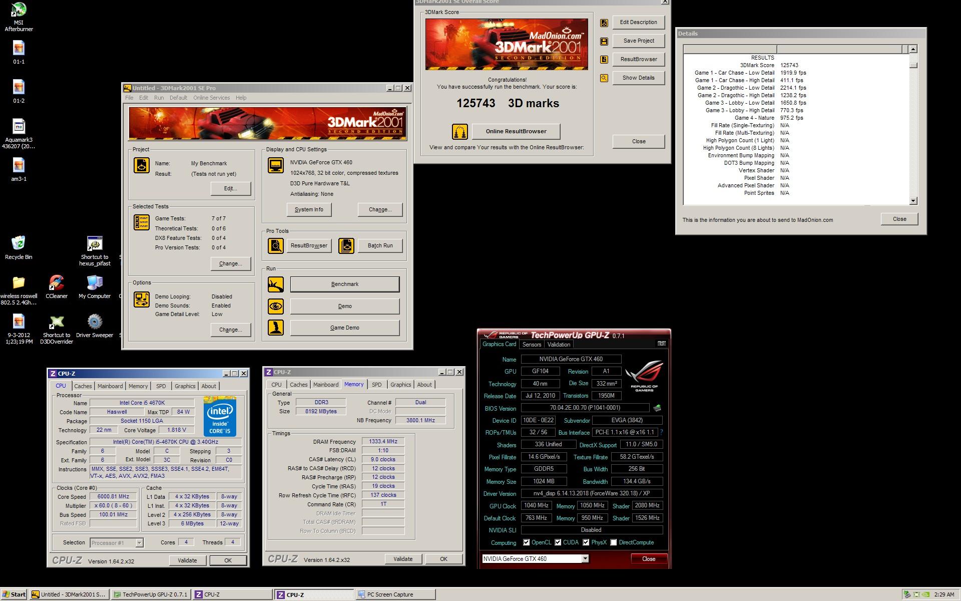Image resolution: width=961 pixels, height=601 pixels.
Task: Switch to the Validation tab in GPU-Z
Action: pyautogui.click(x=559, y=345)
